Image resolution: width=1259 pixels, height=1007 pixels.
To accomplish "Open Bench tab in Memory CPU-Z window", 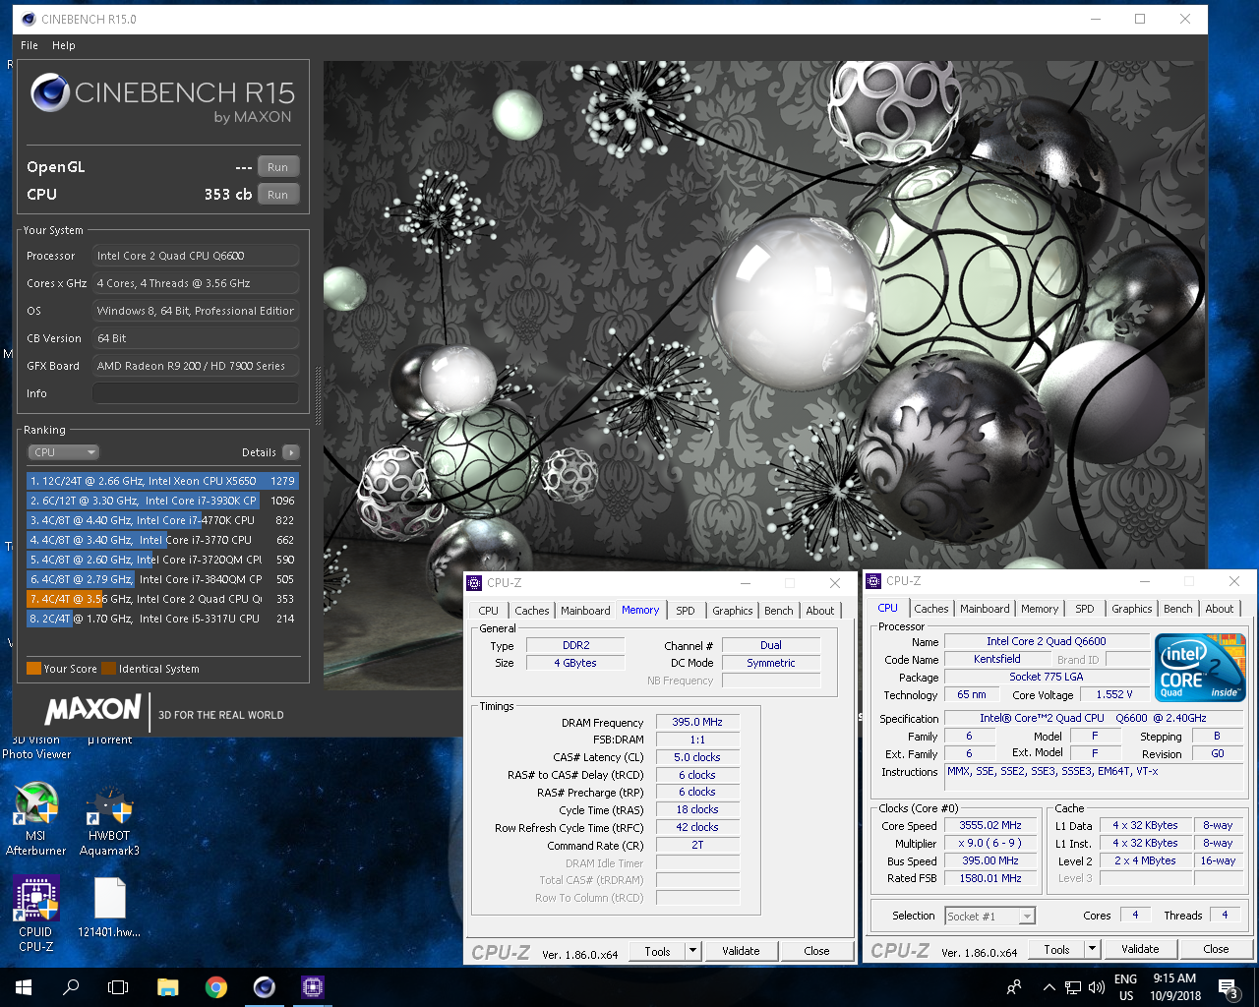I will coord(779,611).
